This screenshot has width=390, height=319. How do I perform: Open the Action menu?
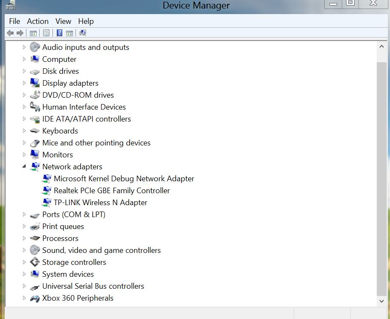point(38,21)
